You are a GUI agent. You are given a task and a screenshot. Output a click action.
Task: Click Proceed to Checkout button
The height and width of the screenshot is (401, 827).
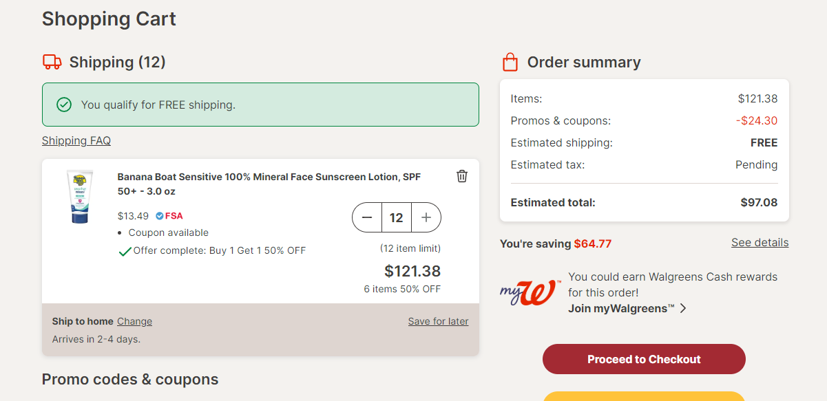click(644, 359)
